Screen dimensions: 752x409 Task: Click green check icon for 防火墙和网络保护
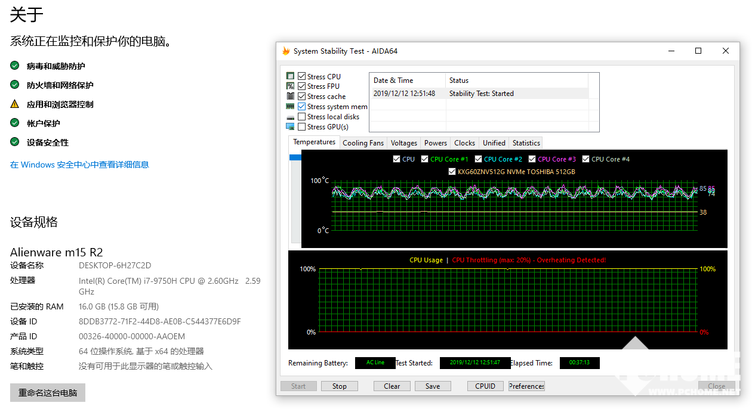(15, 85)
